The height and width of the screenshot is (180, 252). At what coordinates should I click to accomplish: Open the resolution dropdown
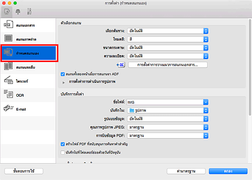(168, 56)
